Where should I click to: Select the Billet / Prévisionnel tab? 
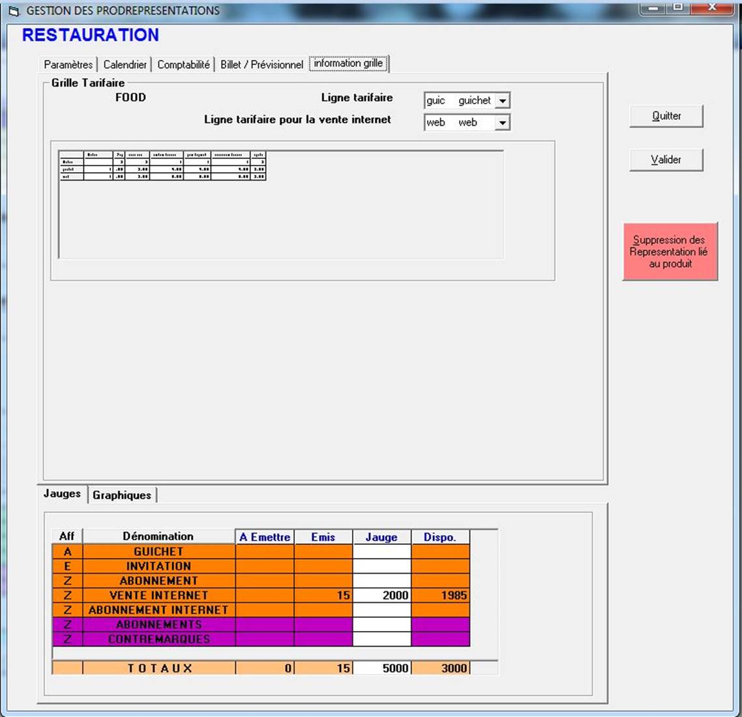click(261, 65)
